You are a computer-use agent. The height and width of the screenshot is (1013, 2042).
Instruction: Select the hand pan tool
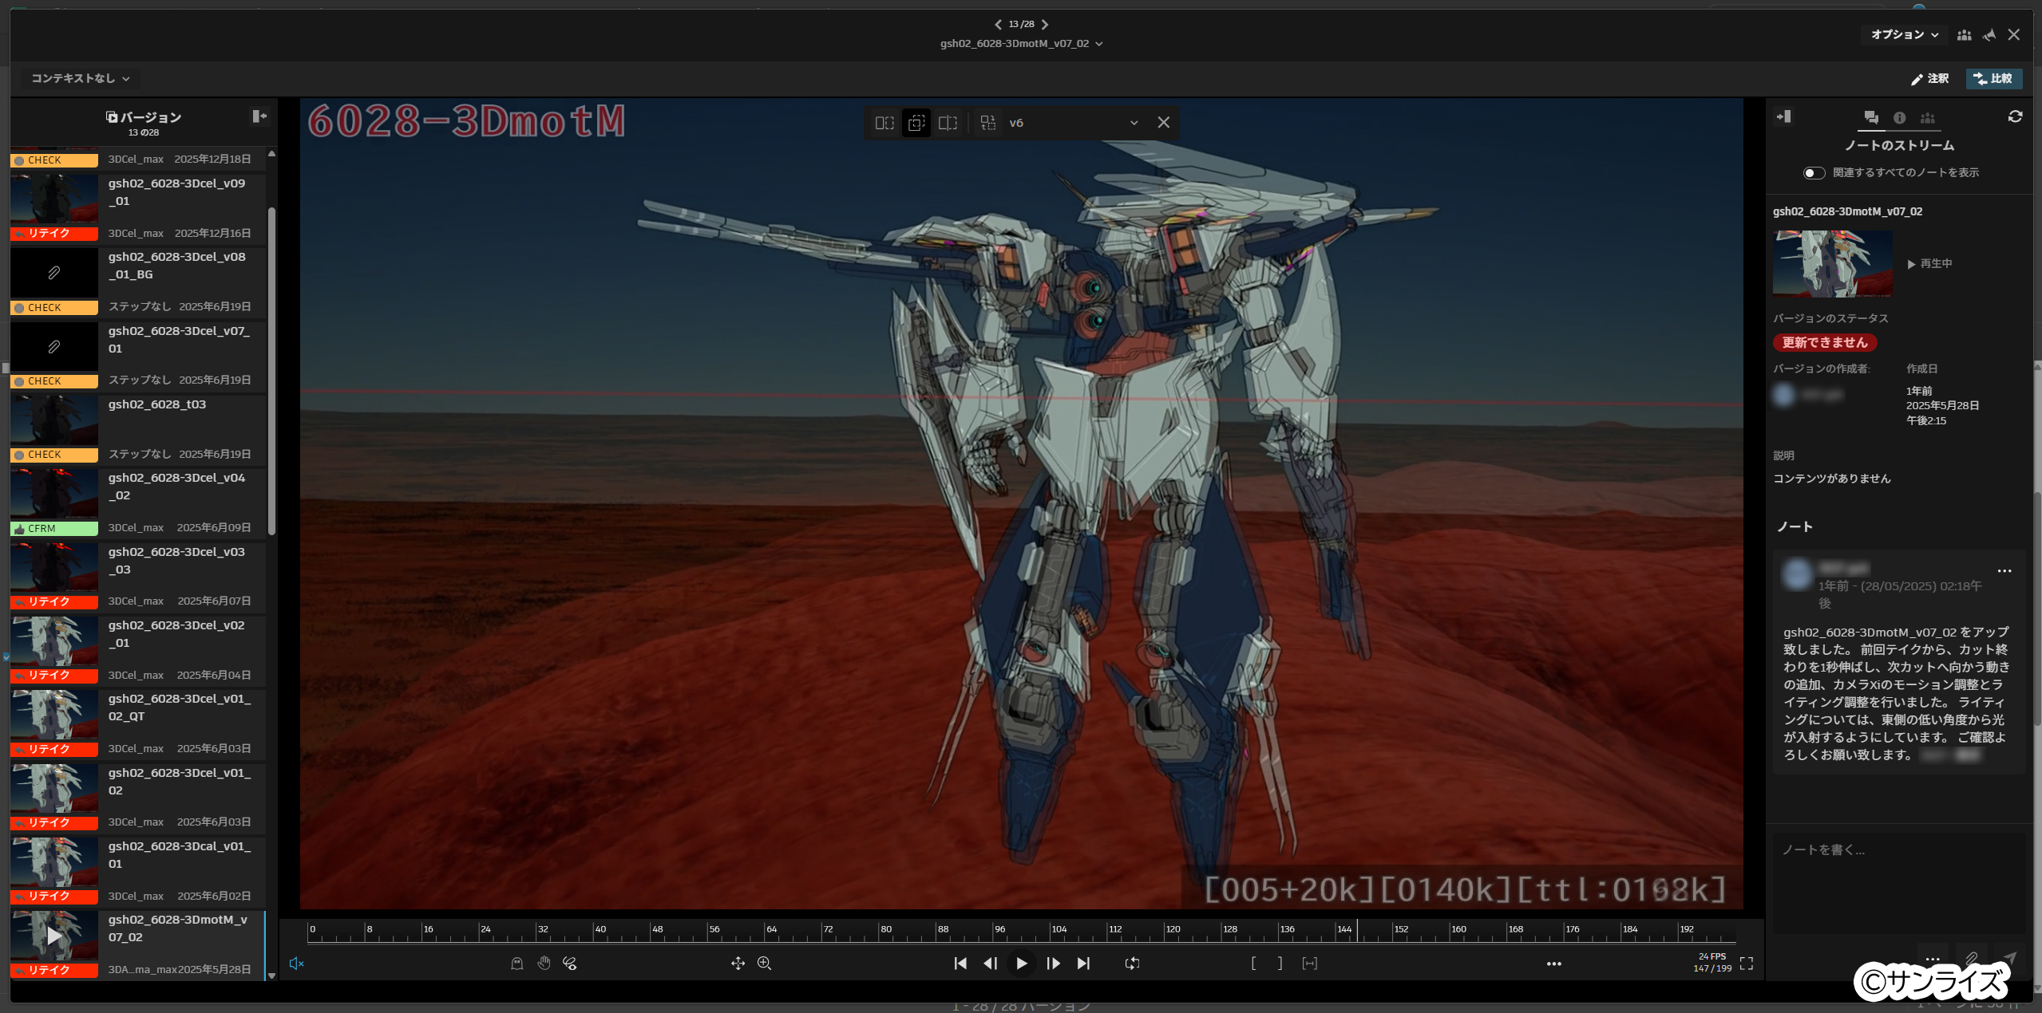pos(544,964)
